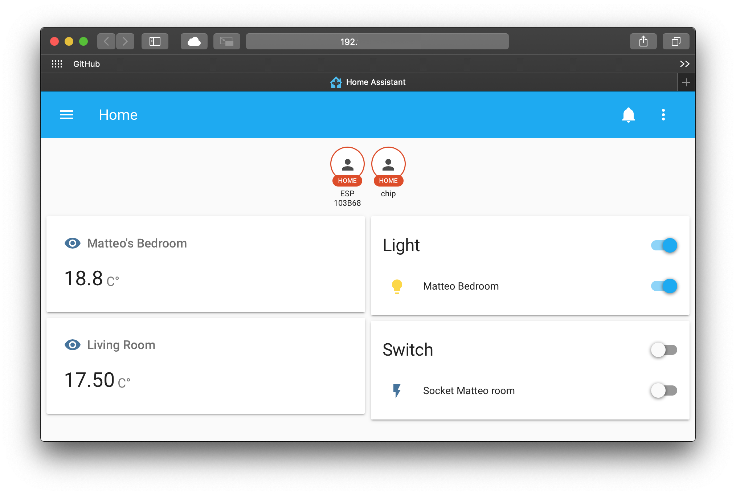The height and width of the screenshot is (495, 736).
Task: Minimize the window with yellow button
Action: tap(69, 41)
